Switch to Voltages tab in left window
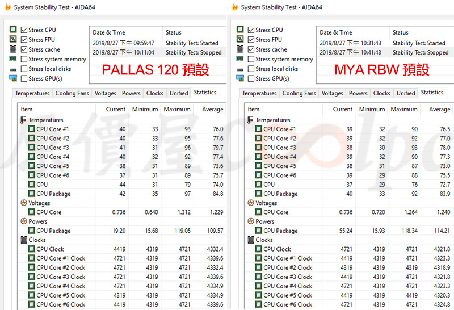This screenshot has height=310, width=454. (105, 93)
